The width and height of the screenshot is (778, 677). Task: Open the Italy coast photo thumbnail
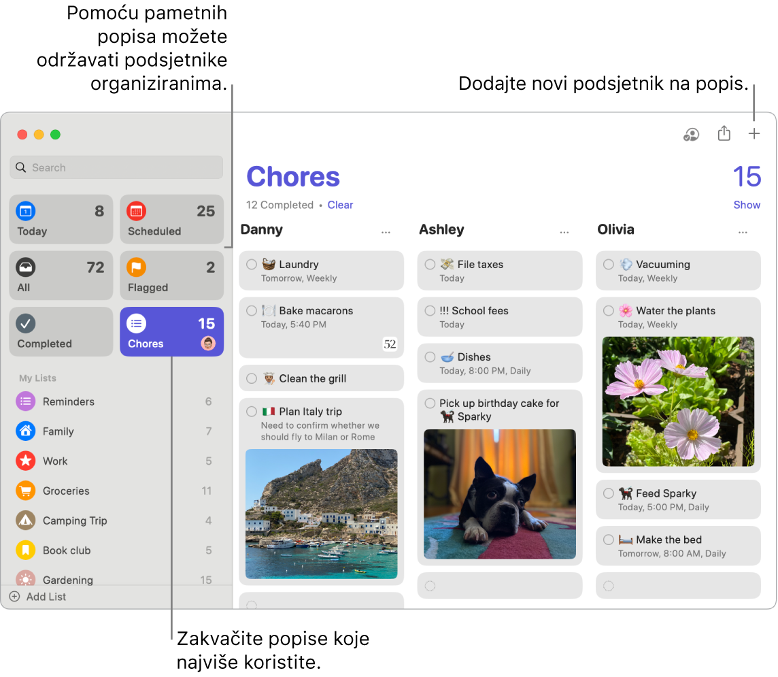322,514
